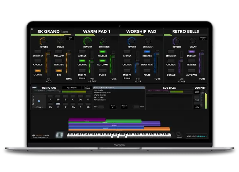
Task: Open the Warm Pad 1 MIDI FX Octave dropdown
Action: [x=82, y=78]
